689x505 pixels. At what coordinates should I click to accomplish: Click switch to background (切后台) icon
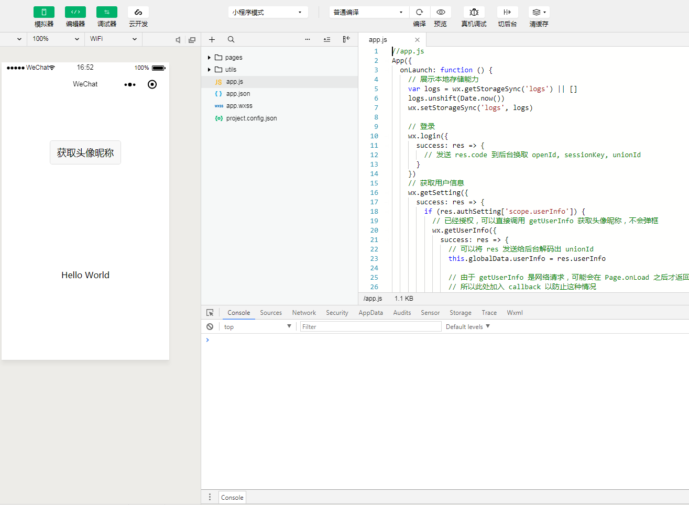[507, 12]
